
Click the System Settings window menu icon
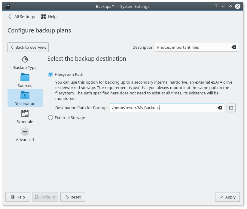tap(8, 6)
